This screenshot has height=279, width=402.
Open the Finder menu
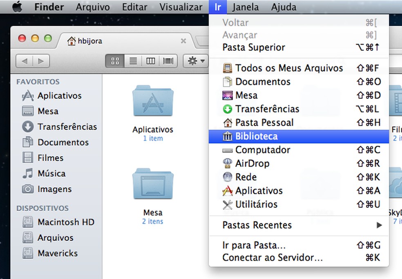pos(49,7)
